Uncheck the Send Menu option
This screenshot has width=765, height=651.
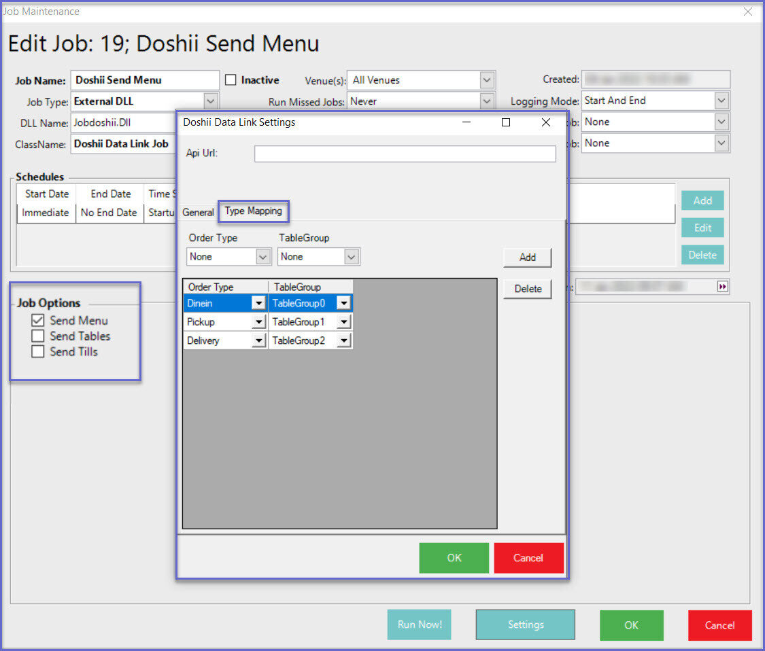[x=37, y=320]
